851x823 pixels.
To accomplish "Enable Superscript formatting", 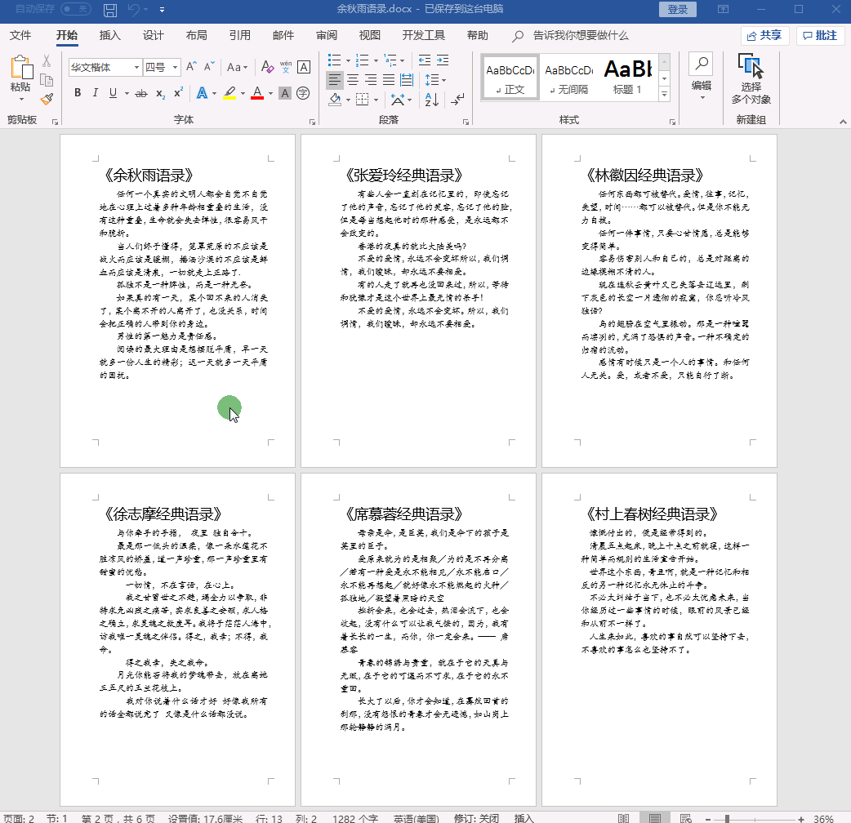I will tap(179, 92).
